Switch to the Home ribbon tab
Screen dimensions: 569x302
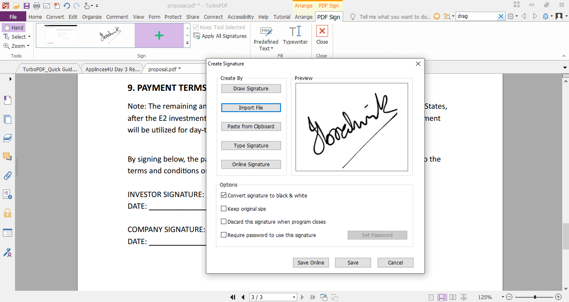(35, 17)
